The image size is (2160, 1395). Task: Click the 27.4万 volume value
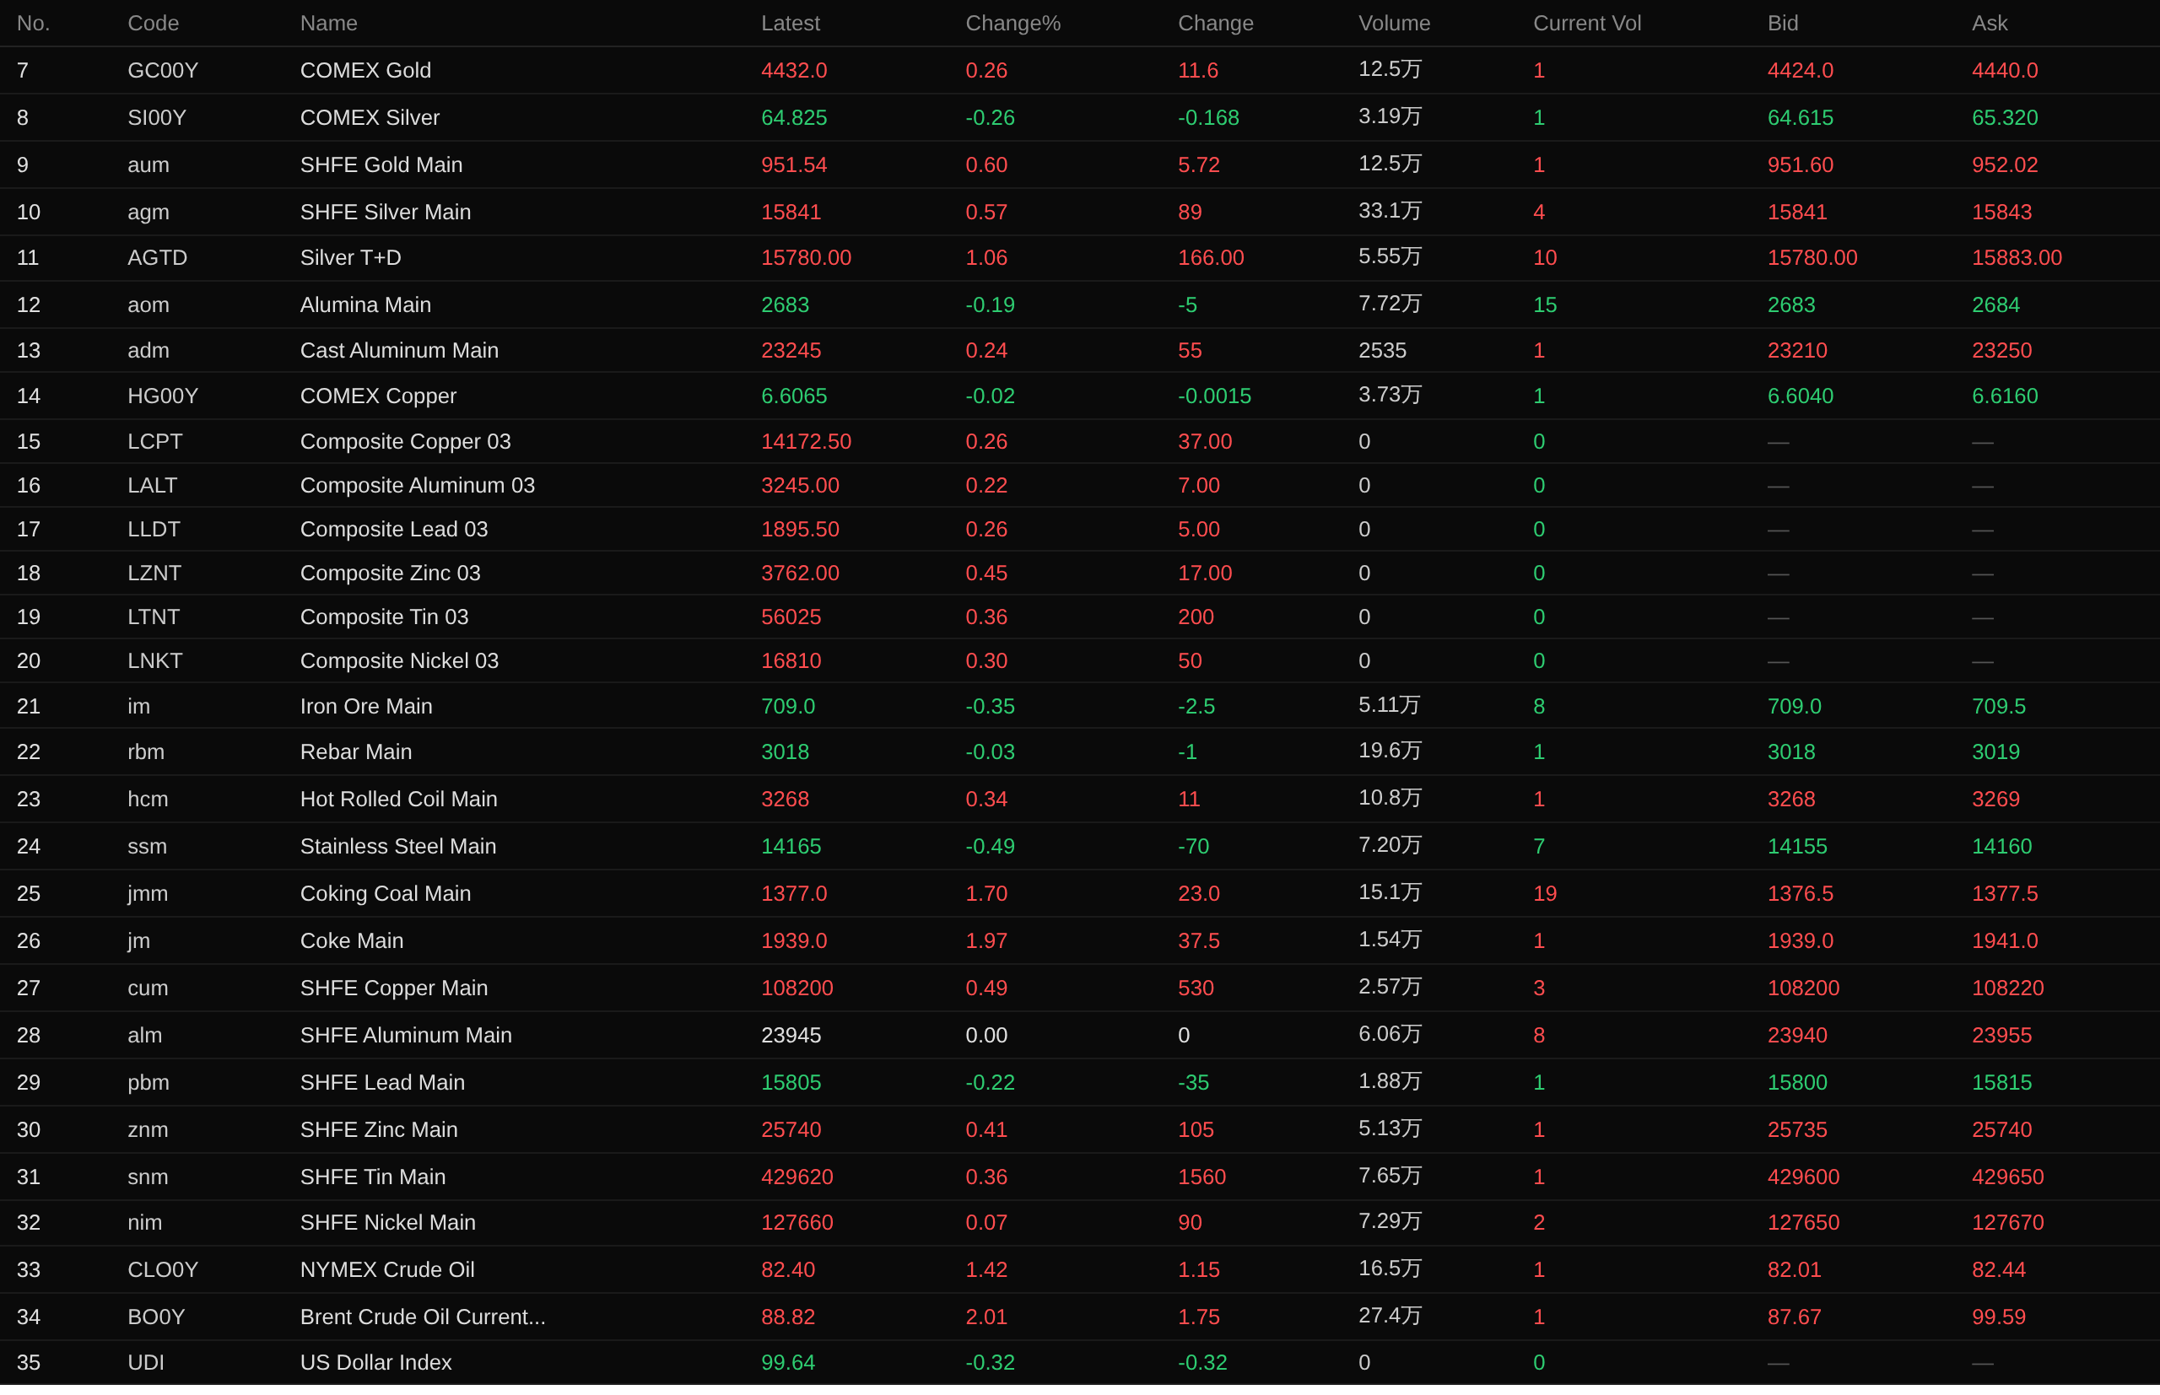pyautogui.click(x=1390, y=1317)
